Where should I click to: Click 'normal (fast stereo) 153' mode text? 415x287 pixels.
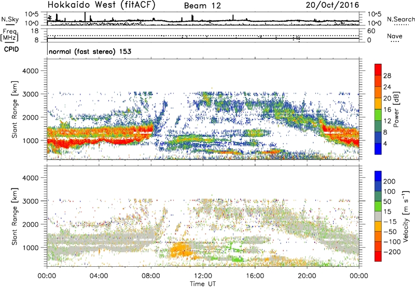(x=90, y=51)
